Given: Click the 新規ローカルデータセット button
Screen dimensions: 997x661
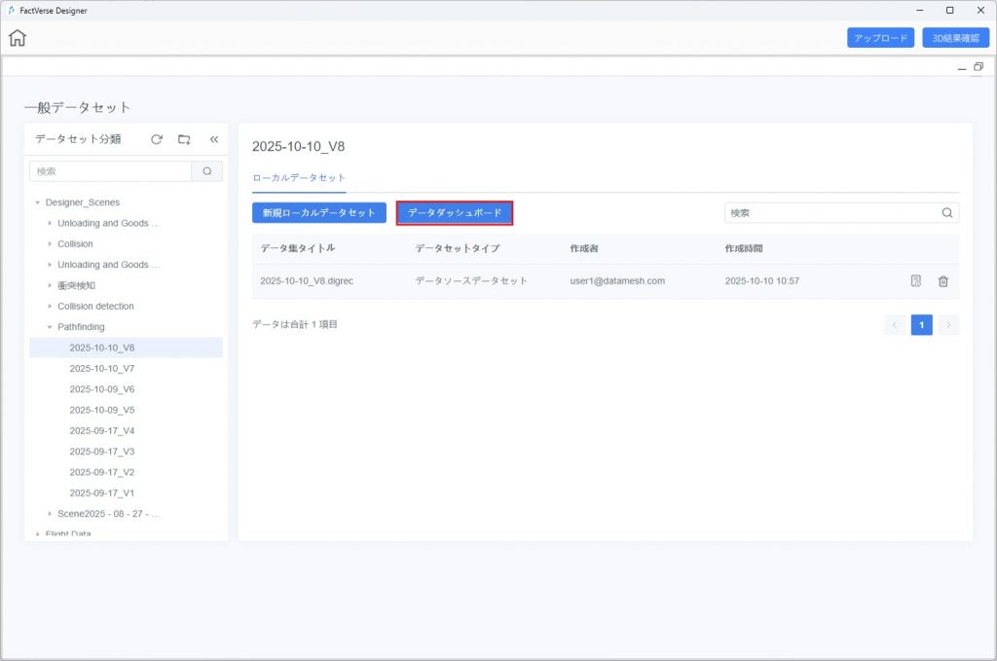Looking at the screenshot, I should 319,212.
